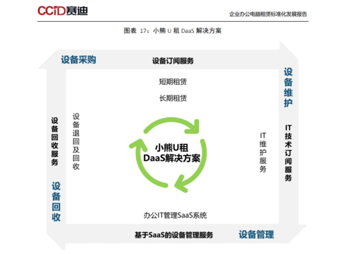Image resolution: width=358 pixels, height=254 pixels.
Task: Click the CCID 赛迪 logo
Action: click(x=63, y=10)
